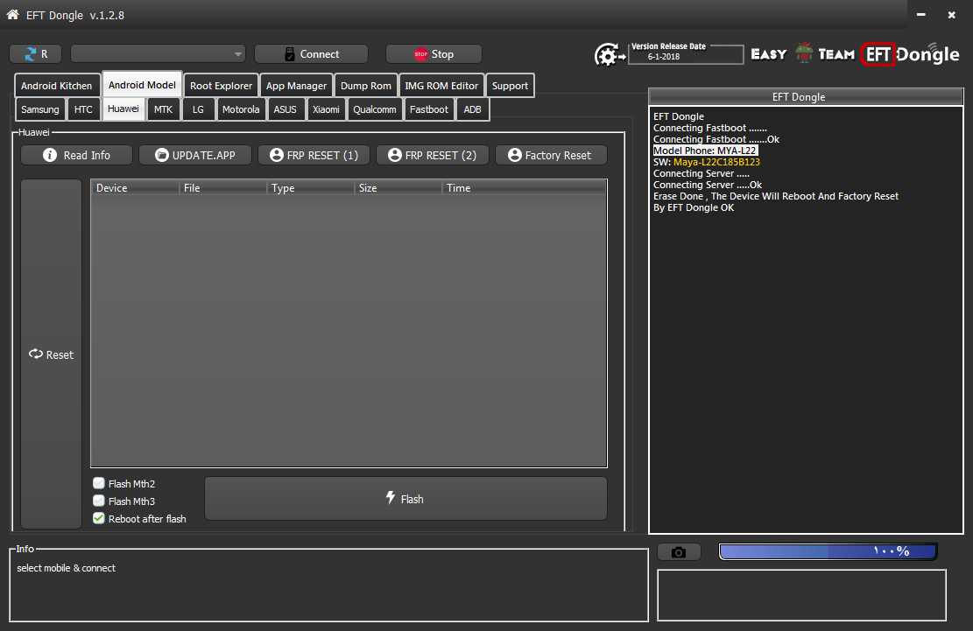The height and width of the screenshot is (631, 973).
Task: Click the Factory Reset button
Action: pos(550,155)
